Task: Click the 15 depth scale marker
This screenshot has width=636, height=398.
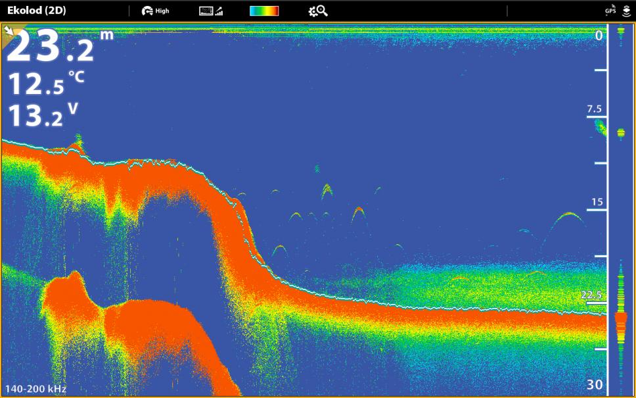Action: 597,202
